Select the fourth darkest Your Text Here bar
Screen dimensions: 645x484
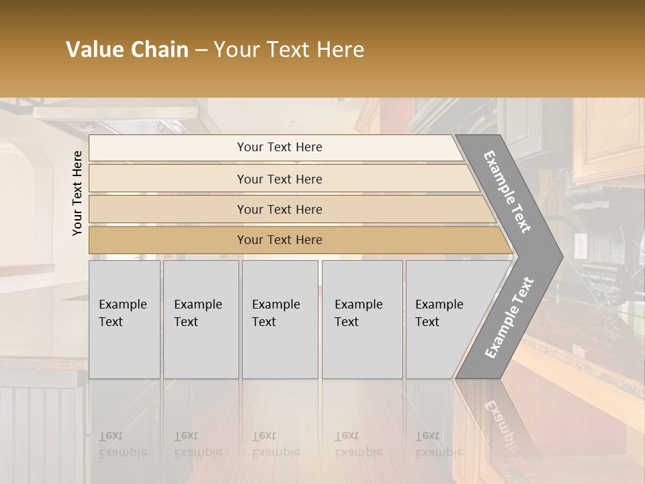300,240
